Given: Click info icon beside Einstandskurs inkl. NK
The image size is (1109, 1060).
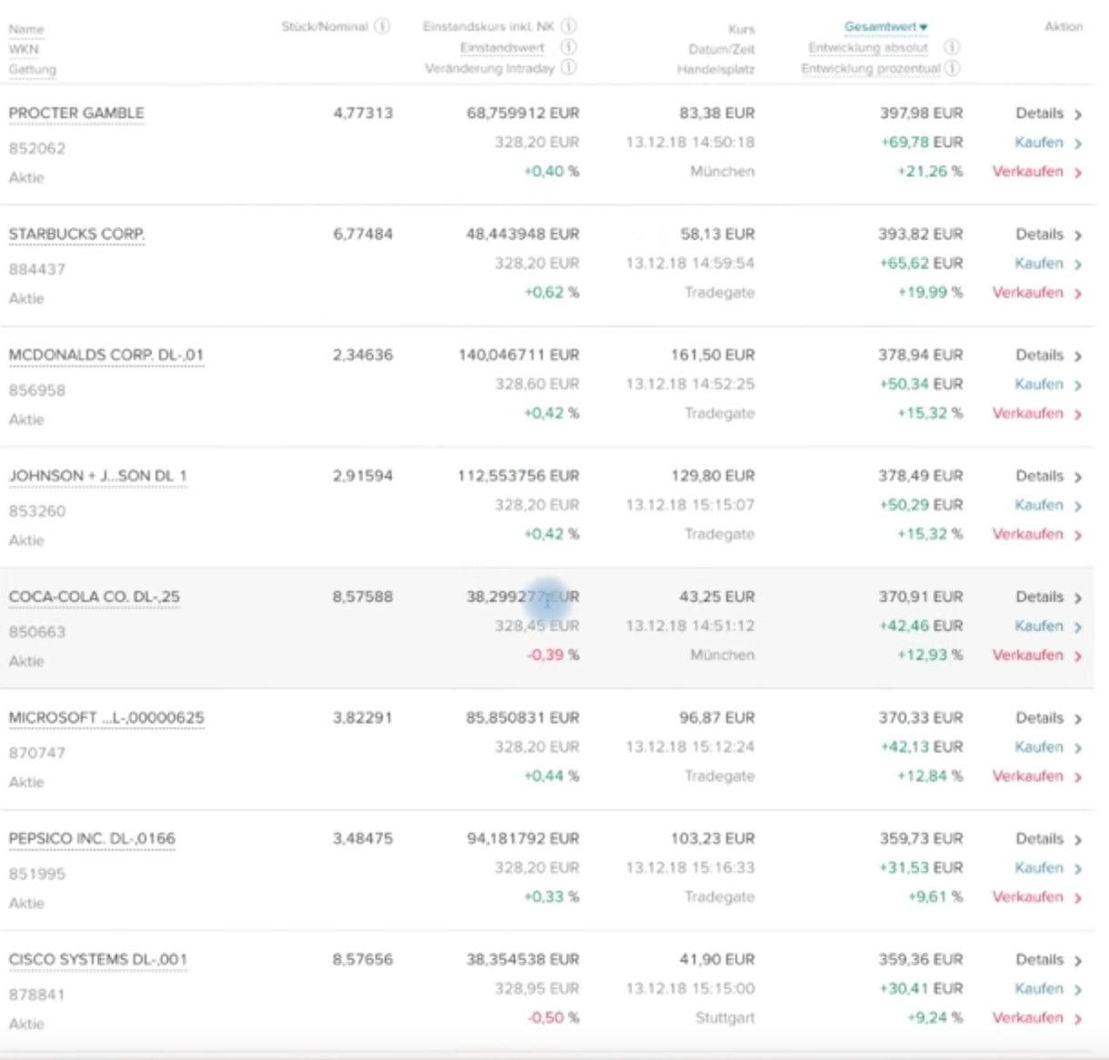Looking at the screenshot, I should tap(569, 25).
